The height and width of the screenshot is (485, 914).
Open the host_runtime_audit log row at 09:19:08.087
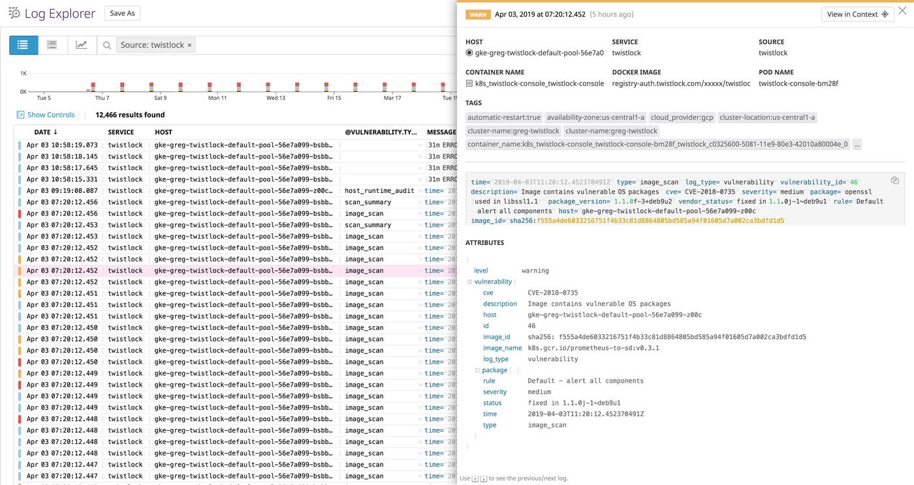click(236, 191)
